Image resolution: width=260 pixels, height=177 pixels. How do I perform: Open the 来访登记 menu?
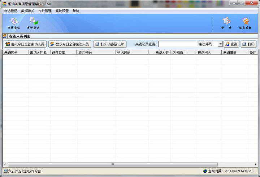tap(10, 11)
